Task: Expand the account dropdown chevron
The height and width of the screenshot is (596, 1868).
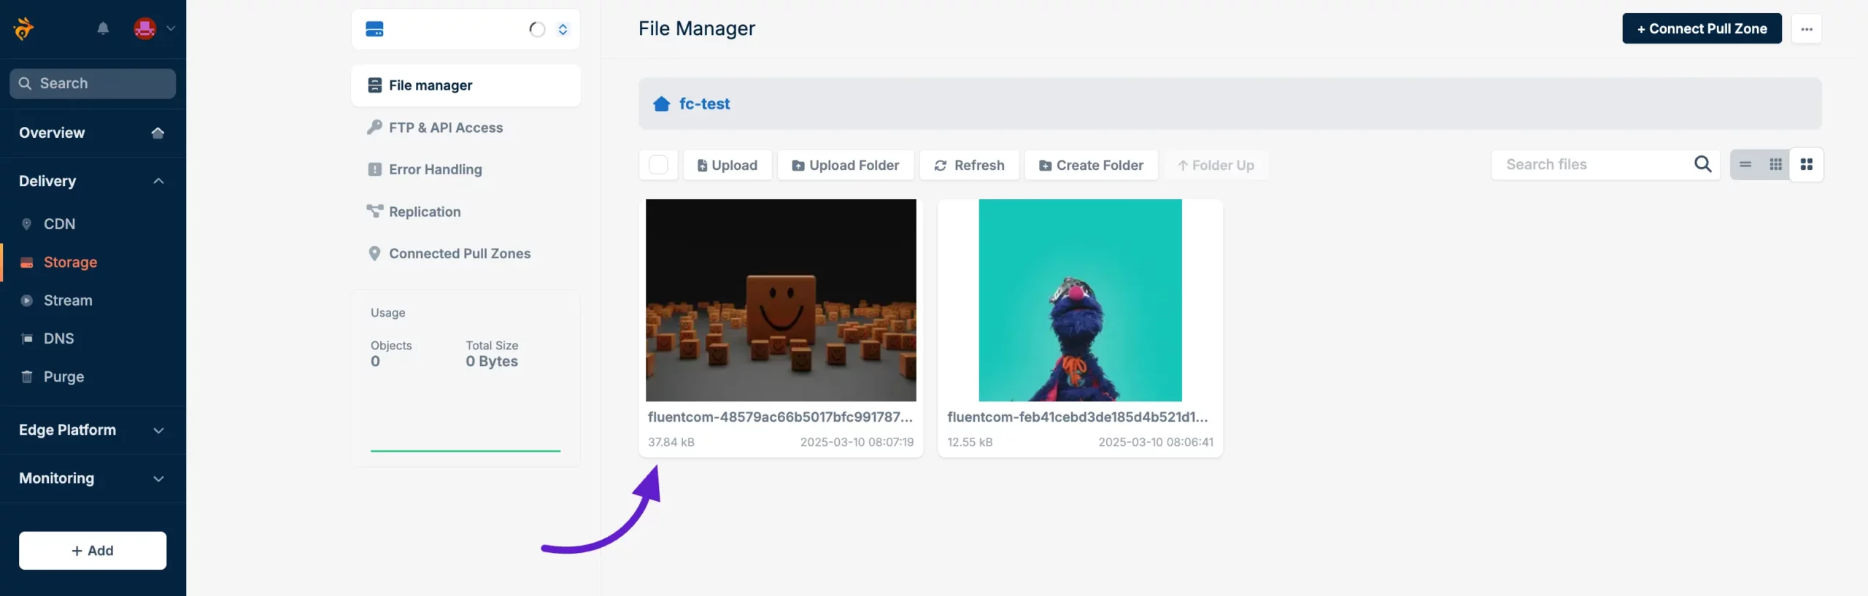Action: coord(171,28)
